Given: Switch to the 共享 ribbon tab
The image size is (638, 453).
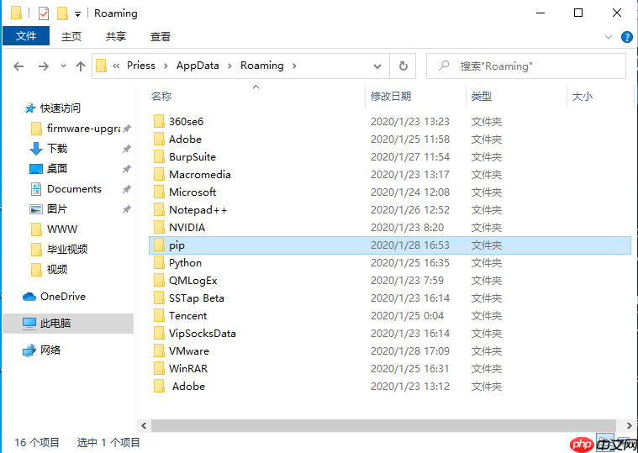Looking at the screenshot, I should click(x=115, y=37).
